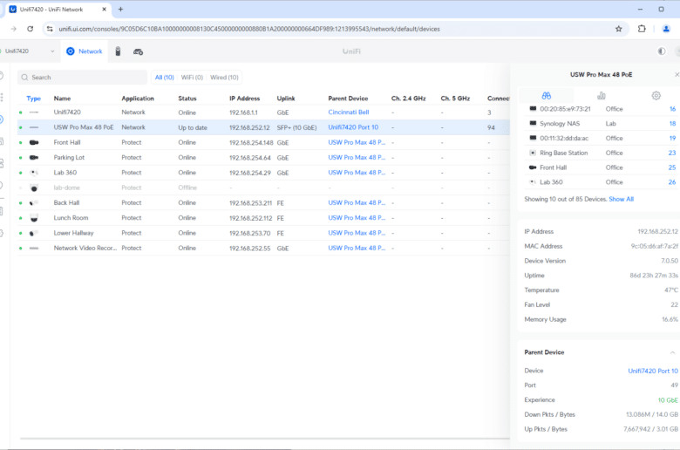Click the Back Hall camera icon
The width and height of the screenshot is (680, 450).
coord(34,202)
